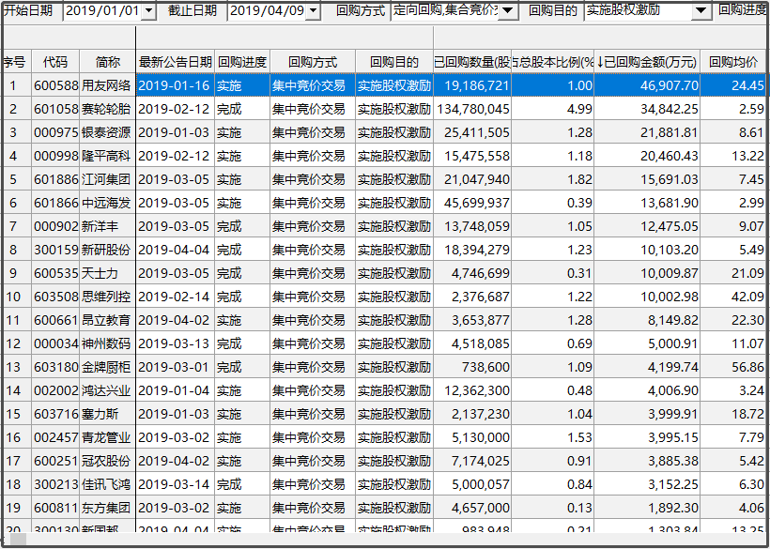
Task: Select stock 佳讯飞鸿 name cell
Action: pyautogui.click(x=108, y=485)
